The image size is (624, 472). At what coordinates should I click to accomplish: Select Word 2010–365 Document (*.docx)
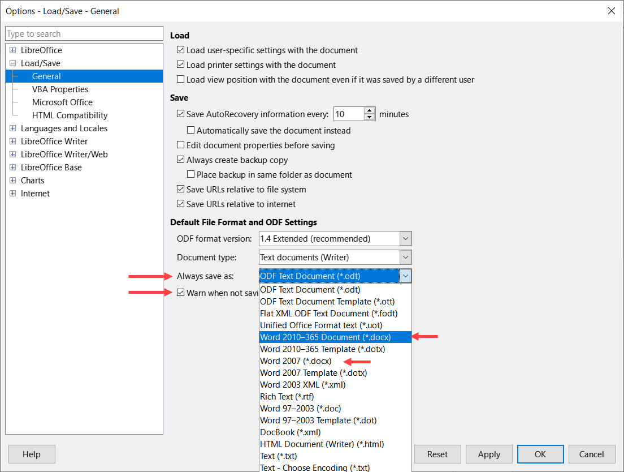tap(335, 337)
